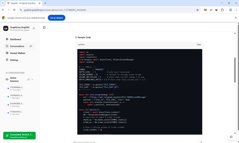Reload the page using the refresh icon
This screenshot has height=143, width=239.
pyautogui.click(x=15, y=10)
